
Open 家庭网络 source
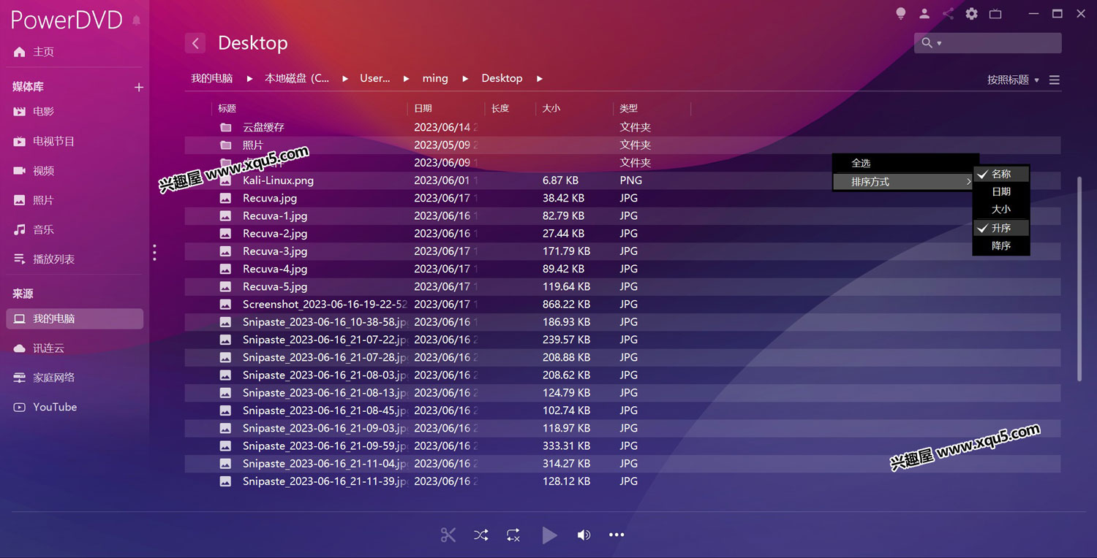point(44,378)
